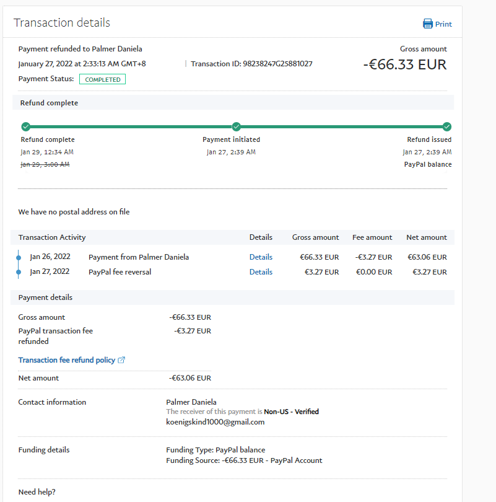Click the Payment details section header
The image size is (496, 502).
click(45, 297)
